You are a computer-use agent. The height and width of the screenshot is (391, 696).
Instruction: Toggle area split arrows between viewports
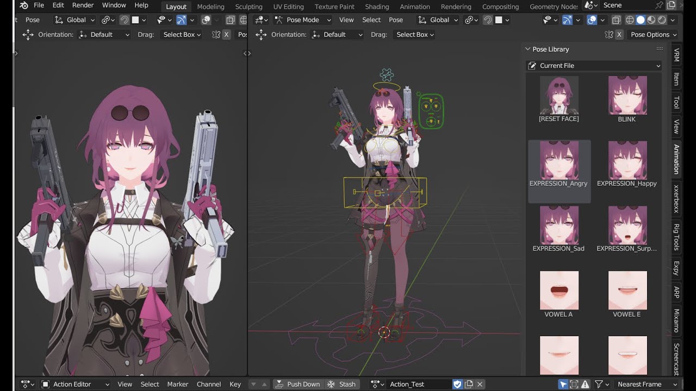[247, 53]
